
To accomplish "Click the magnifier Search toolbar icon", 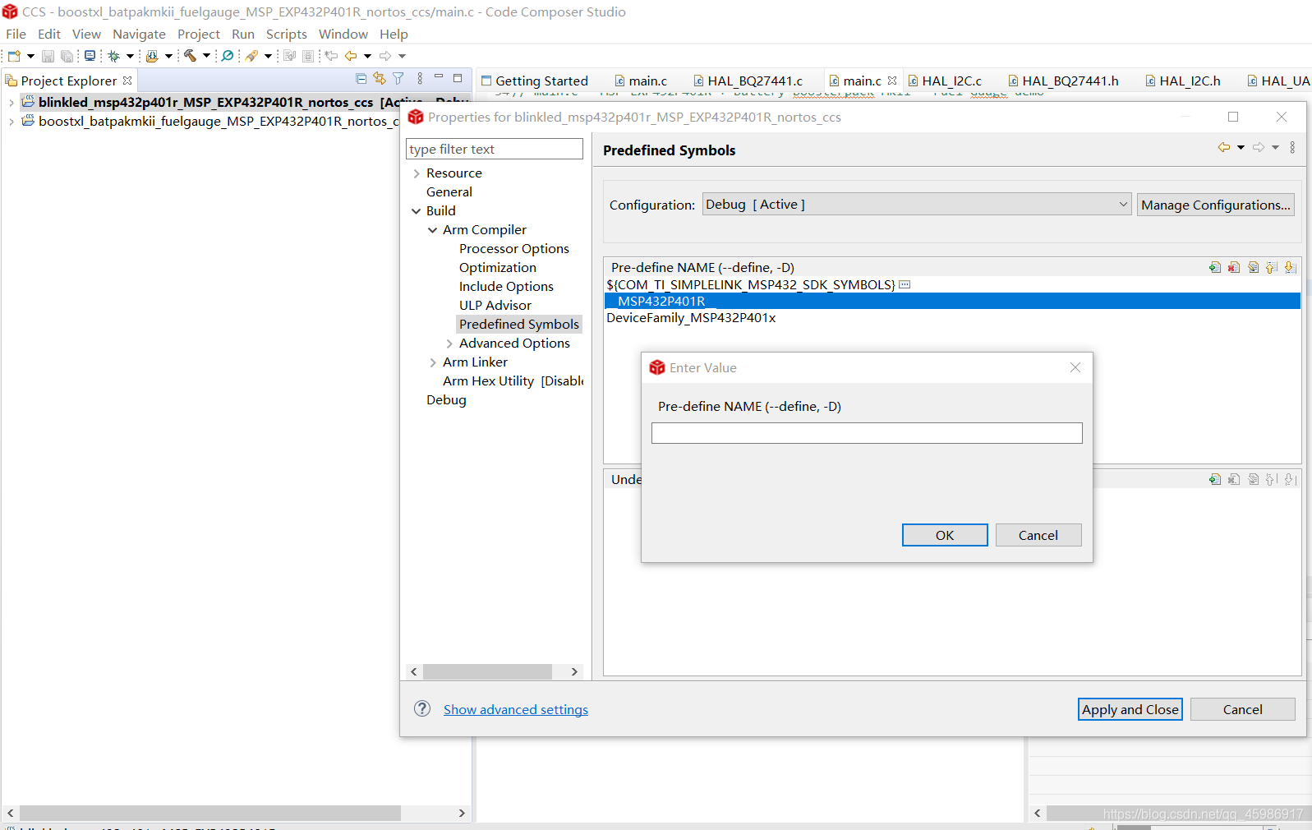I will 228,56.
